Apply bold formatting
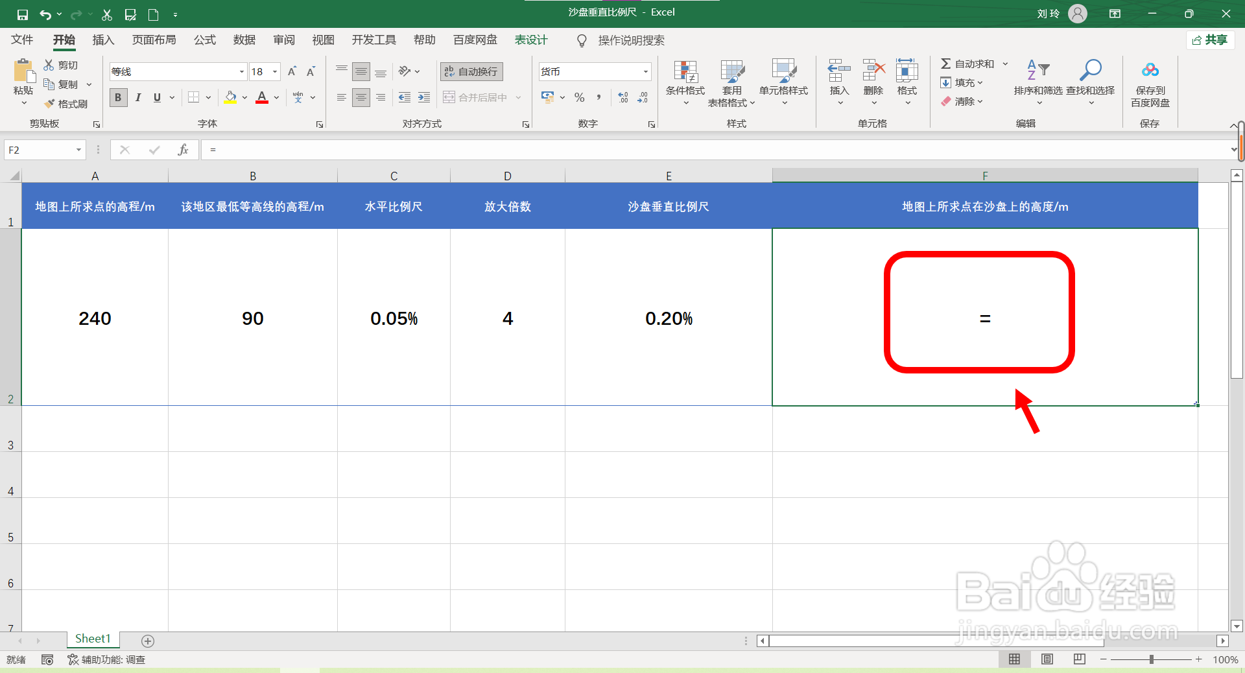Screen dimensions: 1245x673 [118, 97]
